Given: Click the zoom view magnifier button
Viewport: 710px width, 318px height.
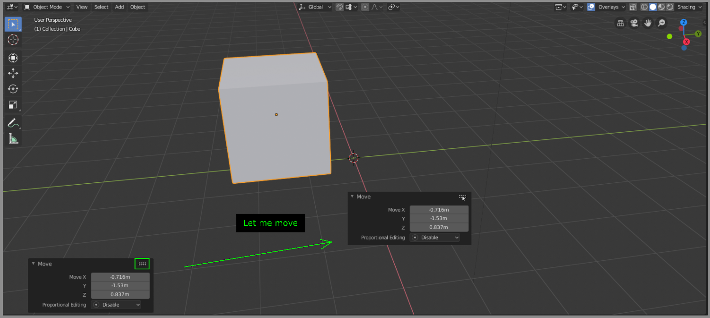Looking at the screenshot, I should (x=661, y=23).
